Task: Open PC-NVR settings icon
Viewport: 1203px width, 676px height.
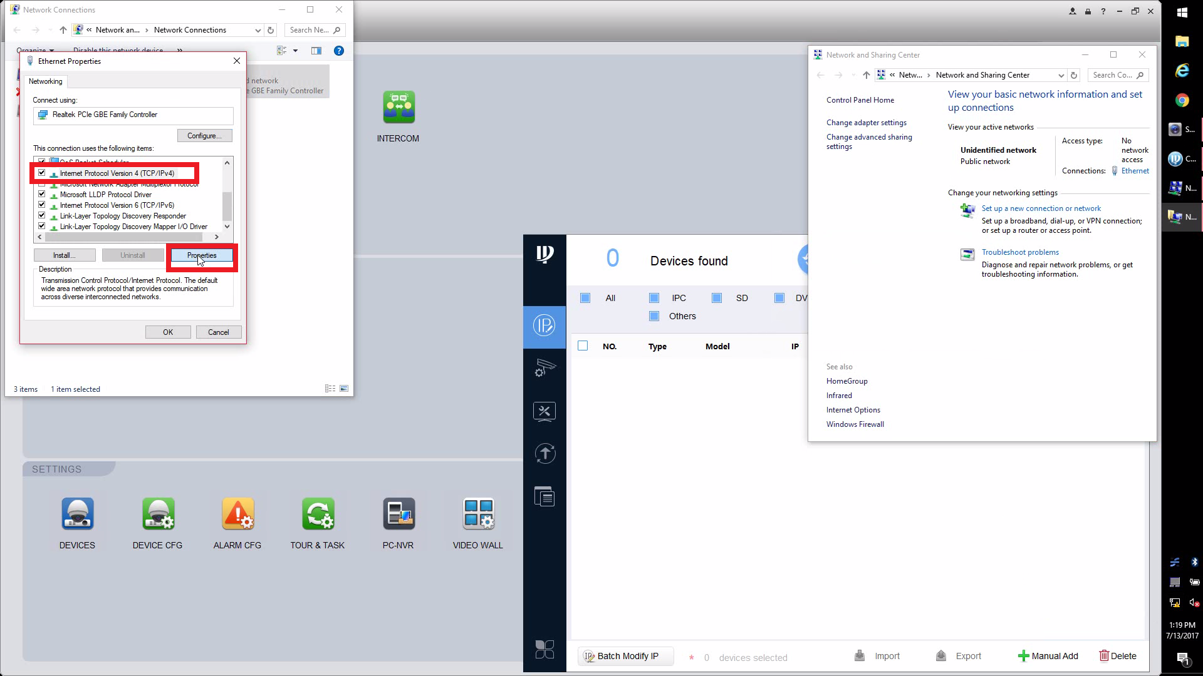Action: coord(398,515)
